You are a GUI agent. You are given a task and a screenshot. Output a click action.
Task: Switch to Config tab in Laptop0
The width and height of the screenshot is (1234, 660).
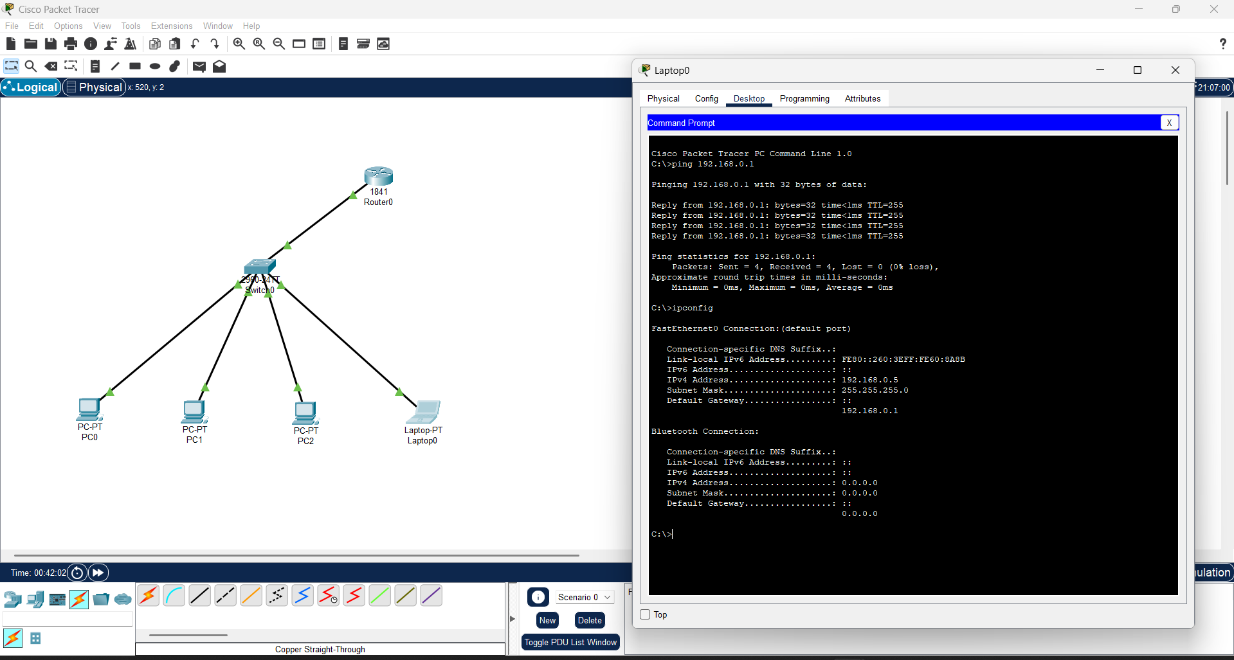pyautogui.click(x=706, y=98)
